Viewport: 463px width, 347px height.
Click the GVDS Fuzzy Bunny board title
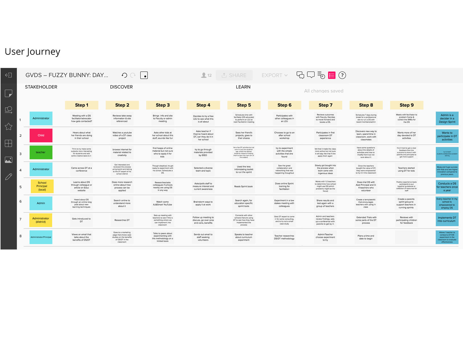tap(67, 75)
